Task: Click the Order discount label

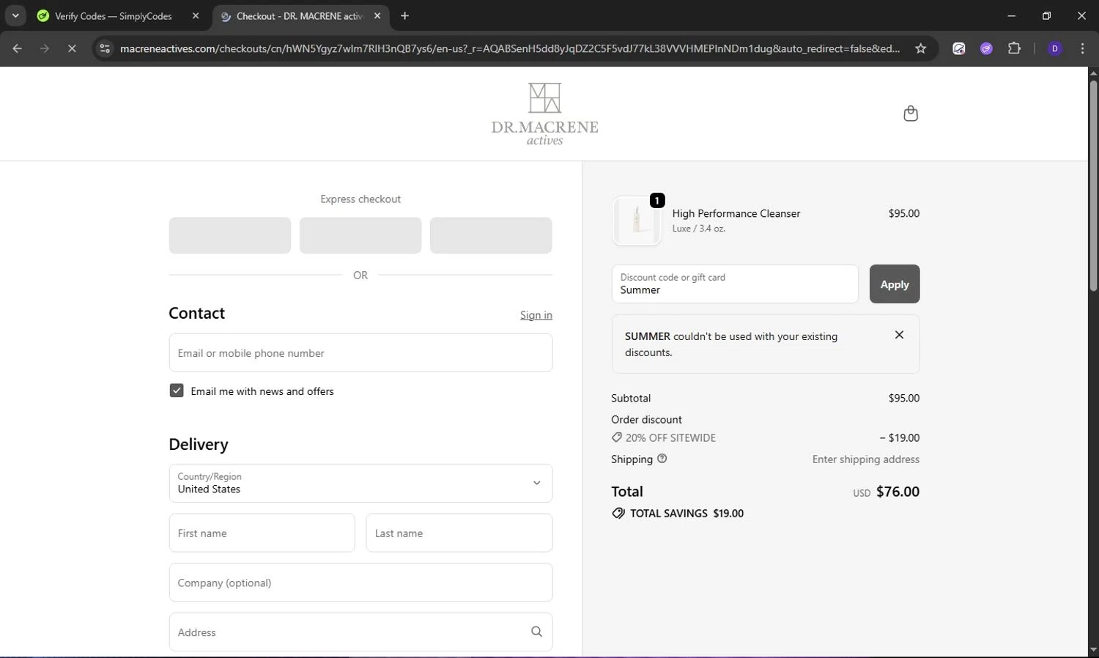Action: pos(646,419)
